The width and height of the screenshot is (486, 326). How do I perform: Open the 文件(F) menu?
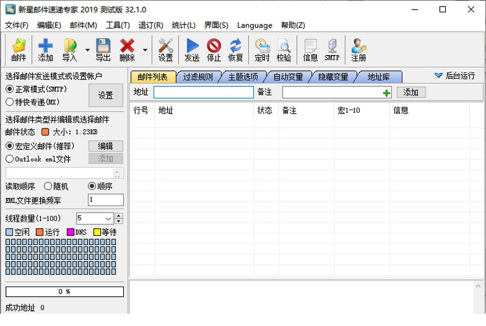(16, 25)
